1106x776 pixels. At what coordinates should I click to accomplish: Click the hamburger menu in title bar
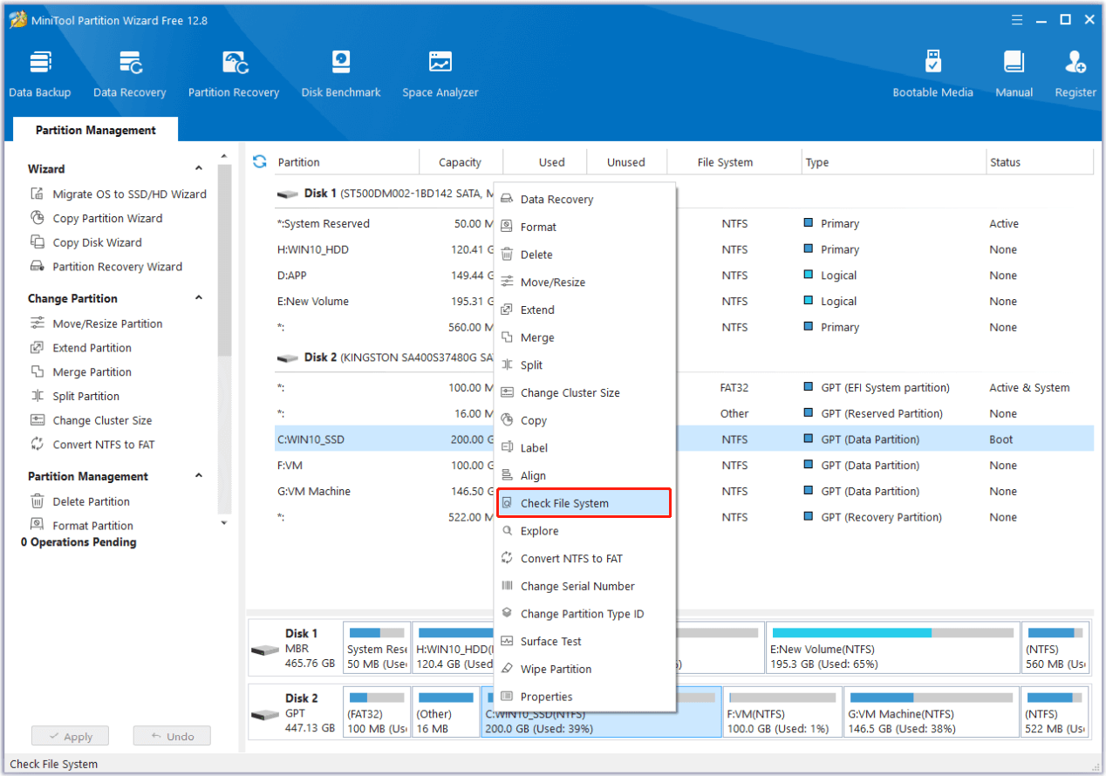click(1016, 19)
